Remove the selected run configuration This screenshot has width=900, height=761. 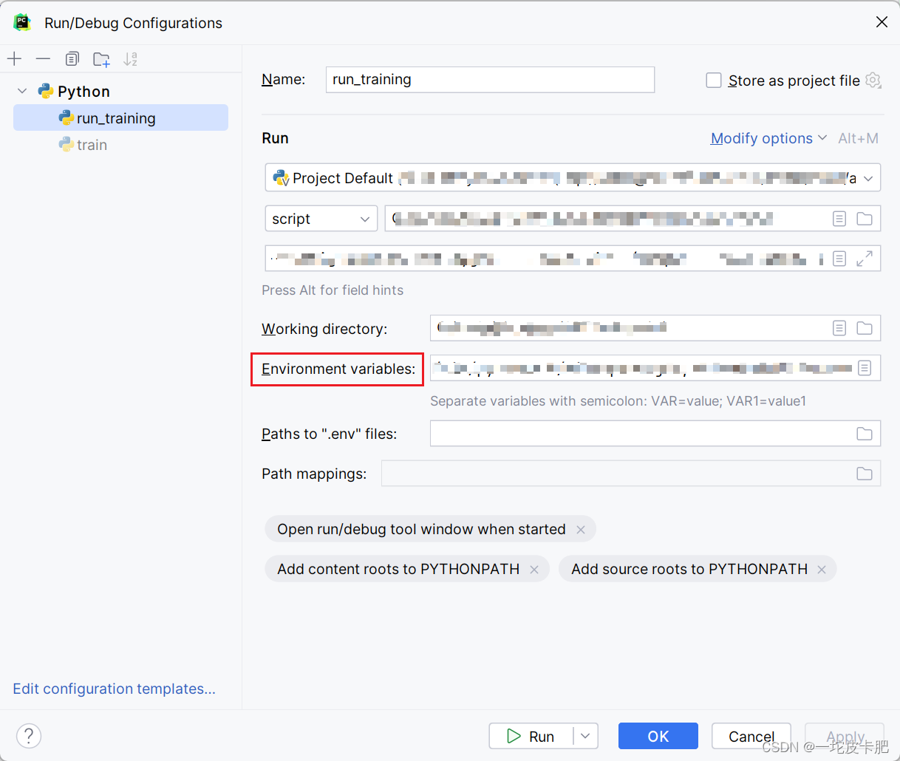click(x=42, y=58)
